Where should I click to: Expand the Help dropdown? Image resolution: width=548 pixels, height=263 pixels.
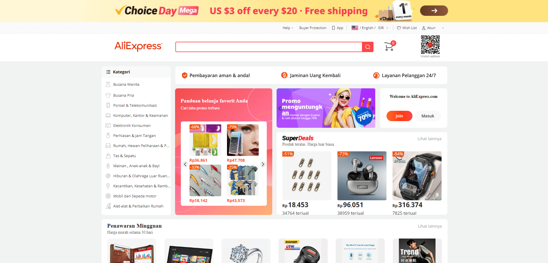(288, 28)
